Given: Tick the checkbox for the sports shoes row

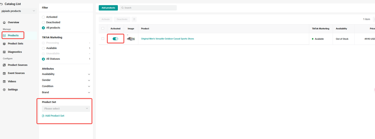Looking at the screenshot, I should (103, 38).
